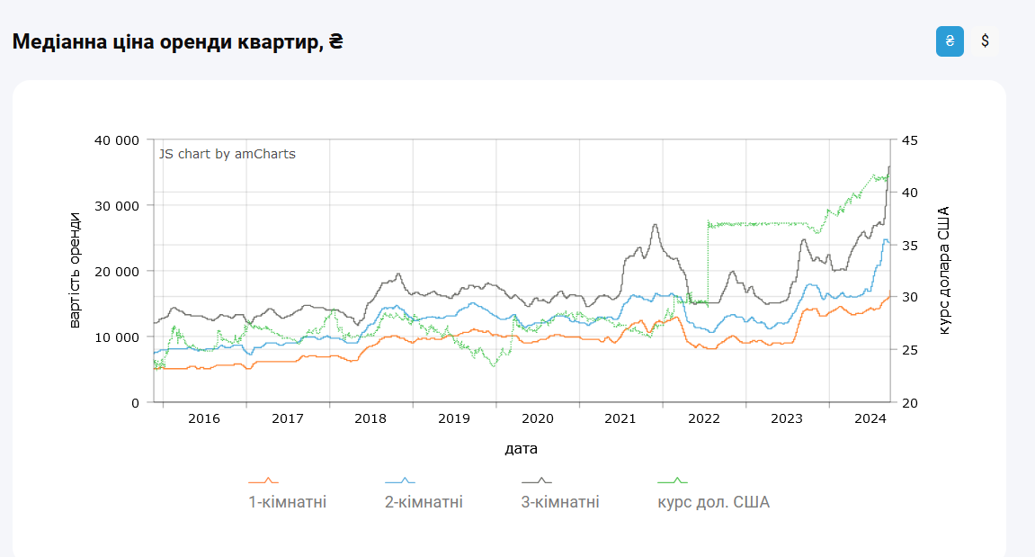Click the 2020 label on the date axis
Viewport: 1035px width, 557px height.
click(537, 418)
